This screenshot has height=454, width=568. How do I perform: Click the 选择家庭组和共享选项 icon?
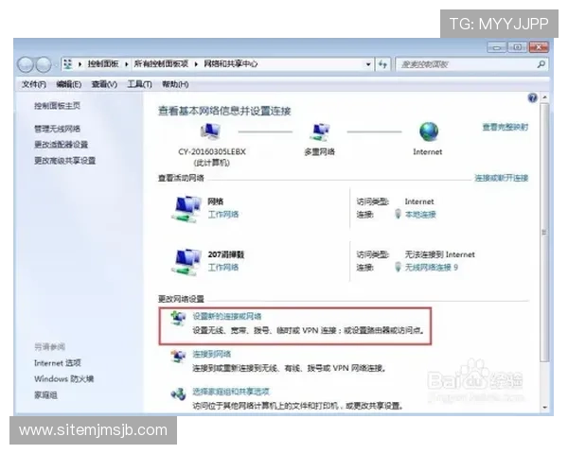(x=178, y=393)
